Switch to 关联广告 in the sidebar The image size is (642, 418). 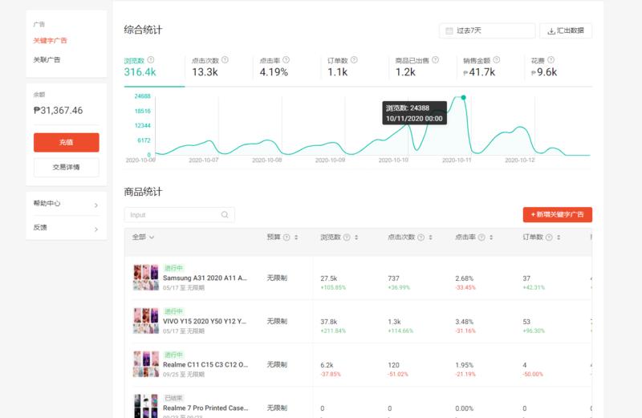click(47, 60)
